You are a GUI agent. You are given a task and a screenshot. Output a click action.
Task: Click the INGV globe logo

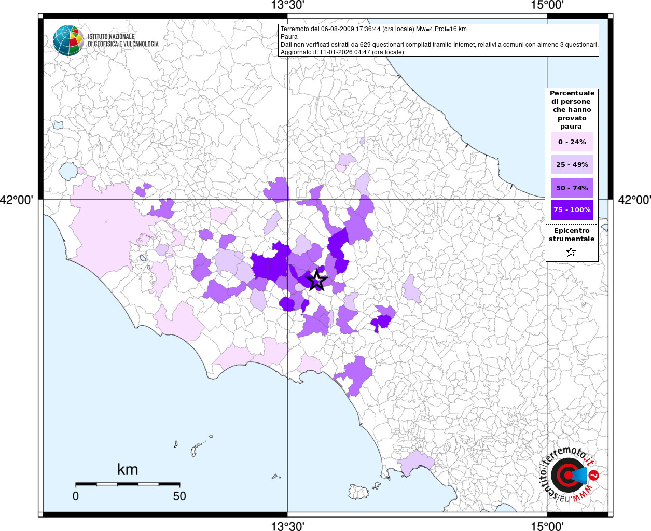click(x=68, y=40)
